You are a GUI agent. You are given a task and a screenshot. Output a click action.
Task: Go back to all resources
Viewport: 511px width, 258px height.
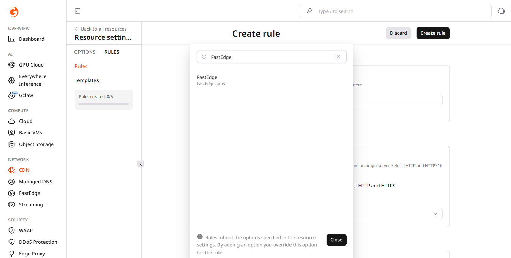coord(101,29)
